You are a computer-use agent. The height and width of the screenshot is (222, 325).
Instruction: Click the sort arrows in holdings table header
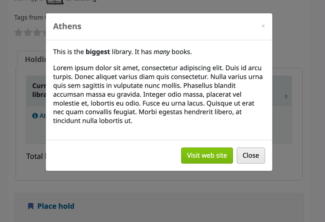tap(286, 96)
